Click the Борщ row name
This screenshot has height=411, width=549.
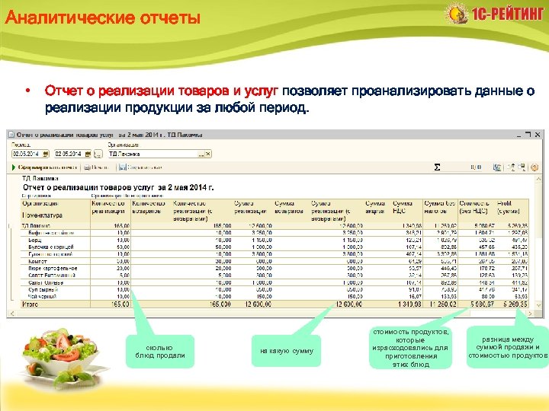[35, 240]
